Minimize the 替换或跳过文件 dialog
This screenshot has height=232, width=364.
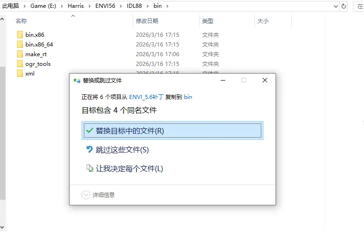pyautogui.click(x=223, y=80)
